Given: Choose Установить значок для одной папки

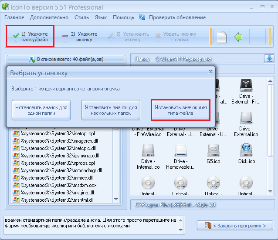Looking at the screenshot, I should click(x=41, y=110).
